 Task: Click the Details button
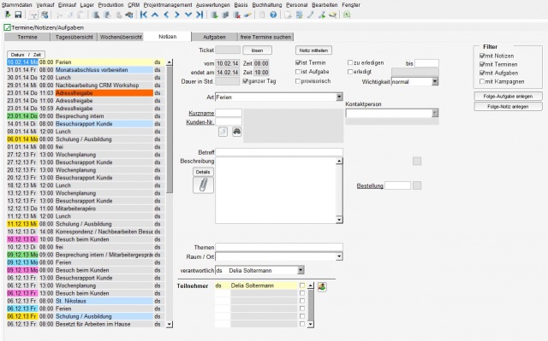pyautogui.click(x=203, y=172)
